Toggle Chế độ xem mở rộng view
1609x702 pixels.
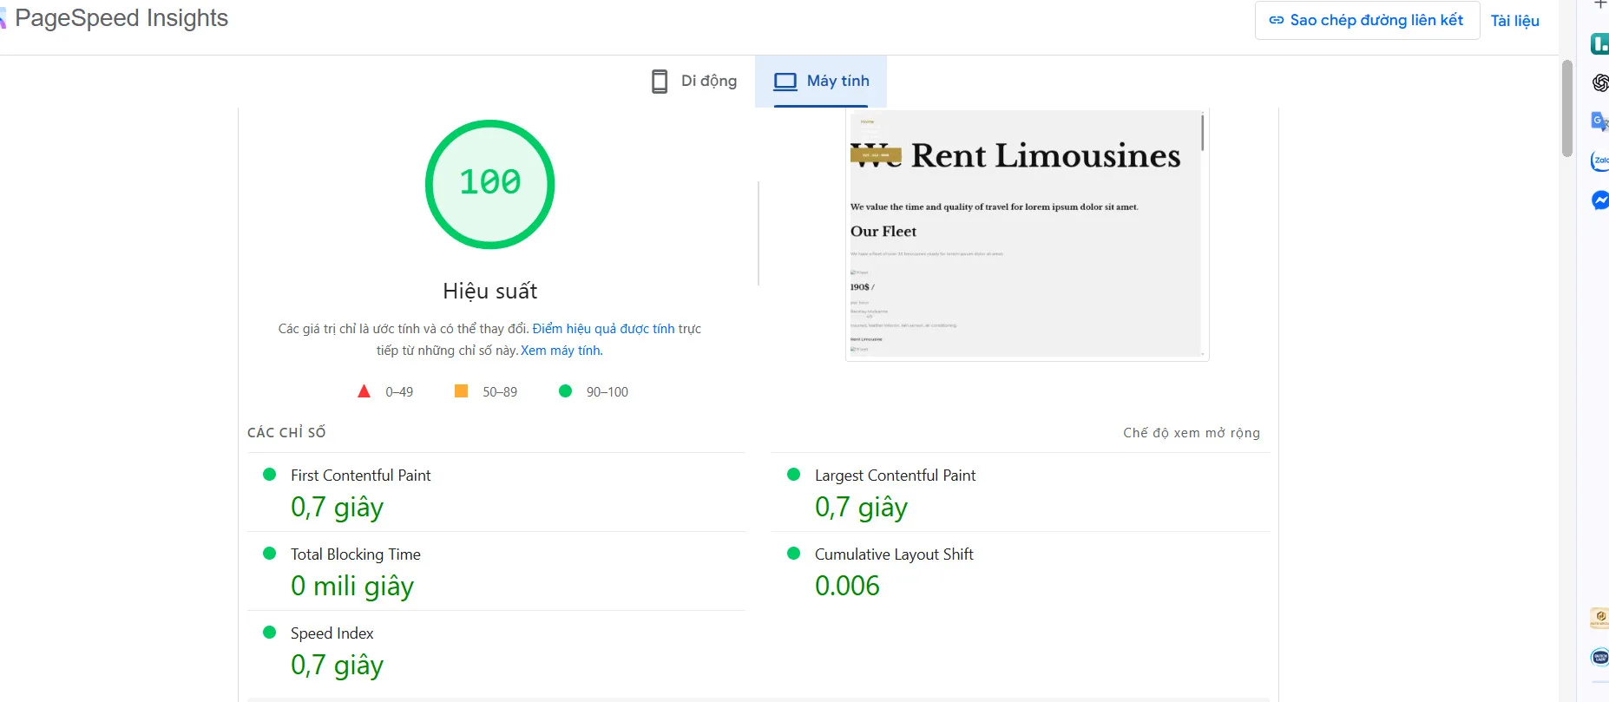[1191, 433]
